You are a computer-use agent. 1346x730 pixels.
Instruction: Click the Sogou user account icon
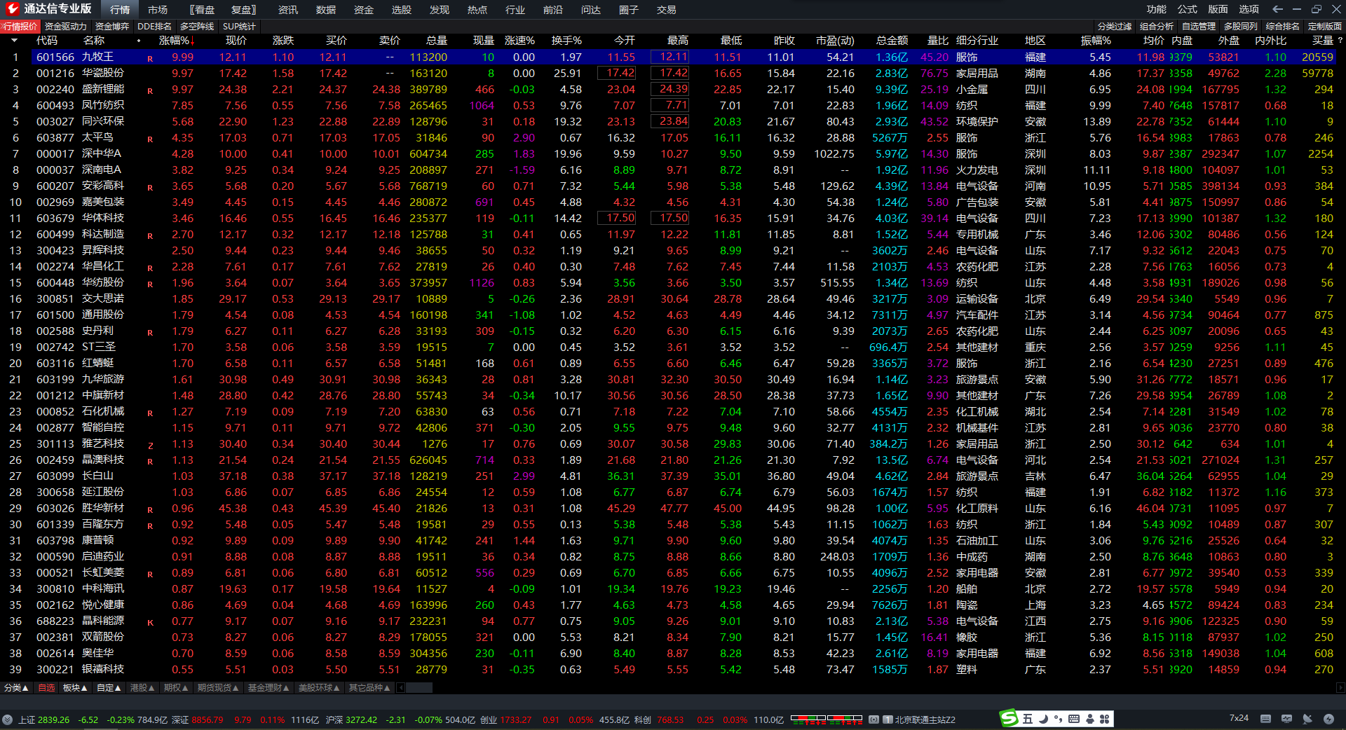pyautogui.click(x=1090, y=719)
